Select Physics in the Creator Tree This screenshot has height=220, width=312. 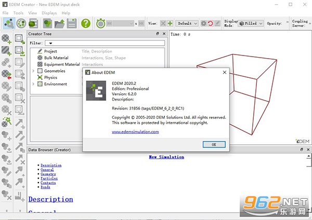(x=50, y=77)
